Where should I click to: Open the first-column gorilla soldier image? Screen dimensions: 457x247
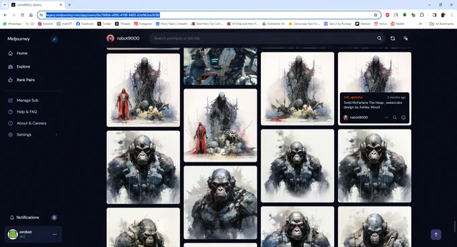[143, 167]
